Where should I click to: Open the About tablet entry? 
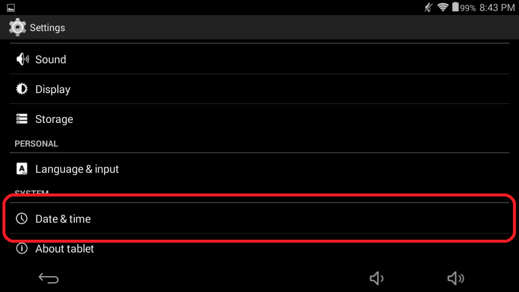(x=259, y=248)
